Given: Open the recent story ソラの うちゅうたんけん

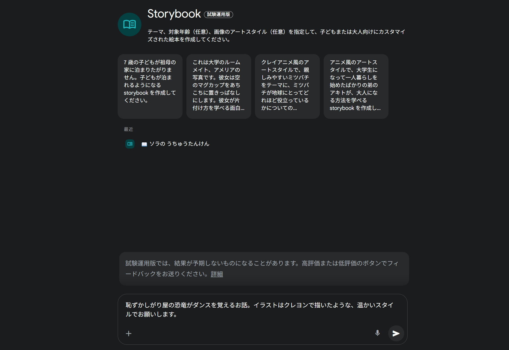Looking at the screenshot, I should coord(179,144).
